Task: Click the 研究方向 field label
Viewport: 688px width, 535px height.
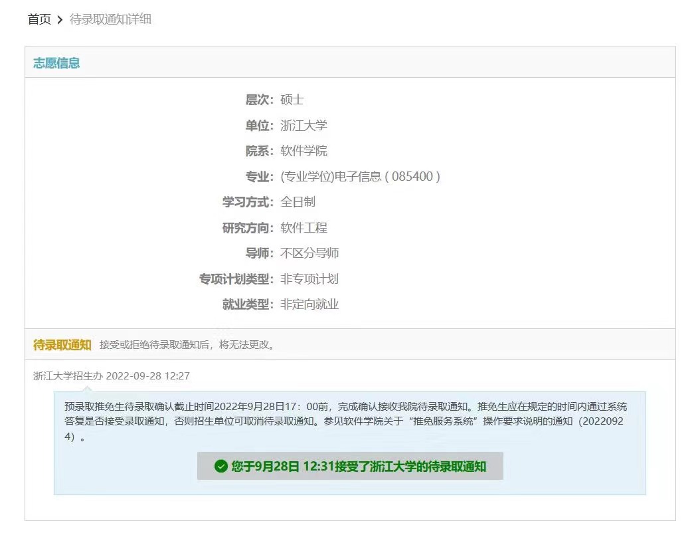Action: (248, 227)
